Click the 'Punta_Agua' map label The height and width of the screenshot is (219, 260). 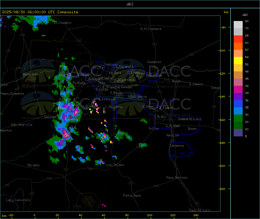(x=132, y=195)
